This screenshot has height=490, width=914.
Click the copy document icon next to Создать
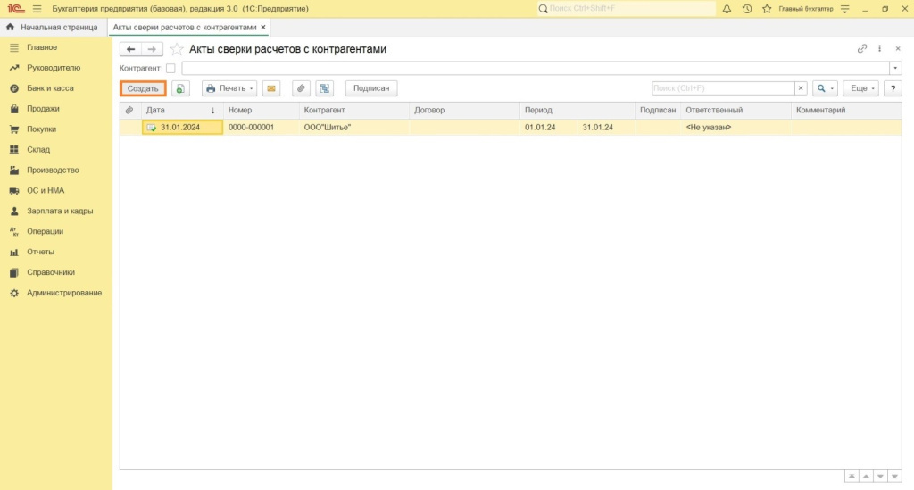(180, 88)
